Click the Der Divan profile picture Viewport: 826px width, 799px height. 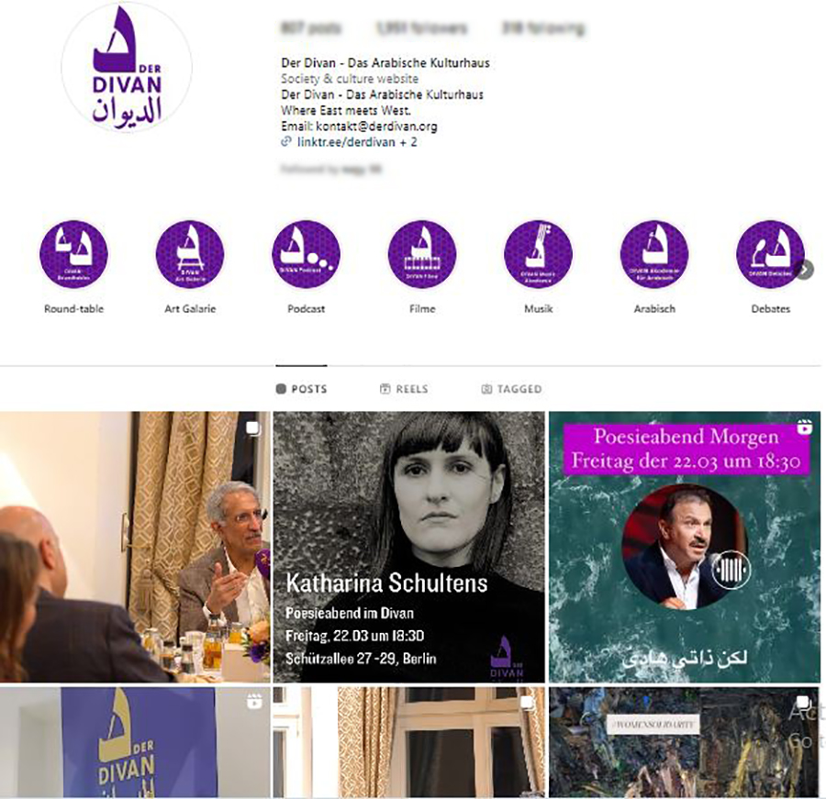click(127, 67)
